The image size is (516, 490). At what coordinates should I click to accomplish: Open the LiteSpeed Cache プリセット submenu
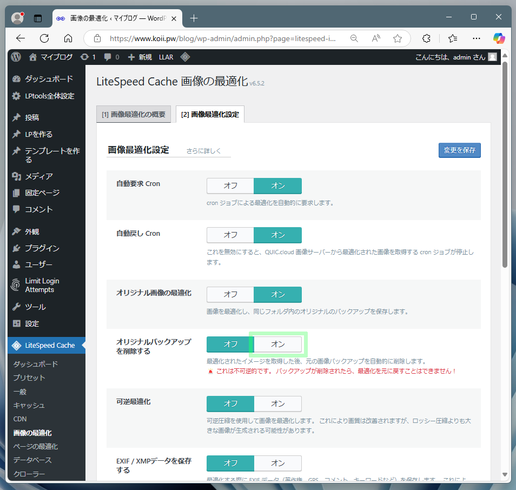[x=29, y=378]
